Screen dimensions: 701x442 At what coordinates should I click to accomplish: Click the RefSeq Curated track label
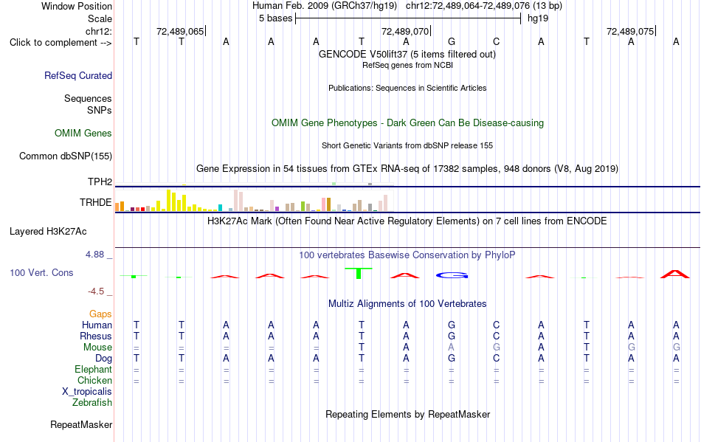tap(78, 75)
